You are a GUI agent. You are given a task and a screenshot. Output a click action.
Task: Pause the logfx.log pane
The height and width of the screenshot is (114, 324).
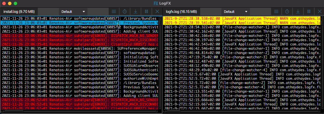tap(309, 11)
